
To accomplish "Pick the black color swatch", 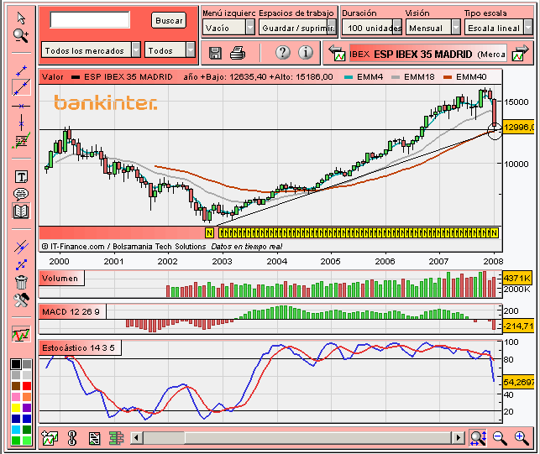I will coord(16,364).
